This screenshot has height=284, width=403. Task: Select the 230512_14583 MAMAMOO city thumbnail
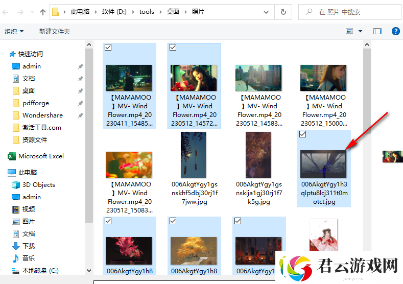point(258,78)
